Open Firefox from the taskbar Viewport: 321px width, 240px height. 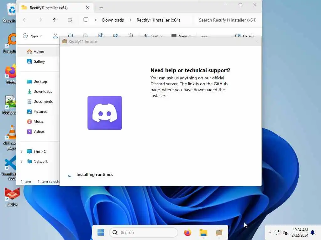[187, 232]
